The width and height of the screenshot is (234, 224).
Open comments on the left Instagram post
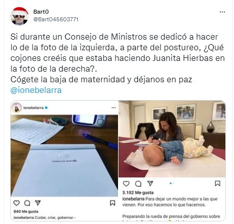pyautogui.click(x=27, y=203)
